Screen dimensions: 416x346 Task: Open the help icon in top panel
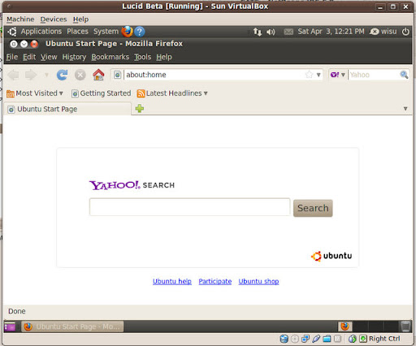click(140, 32)
